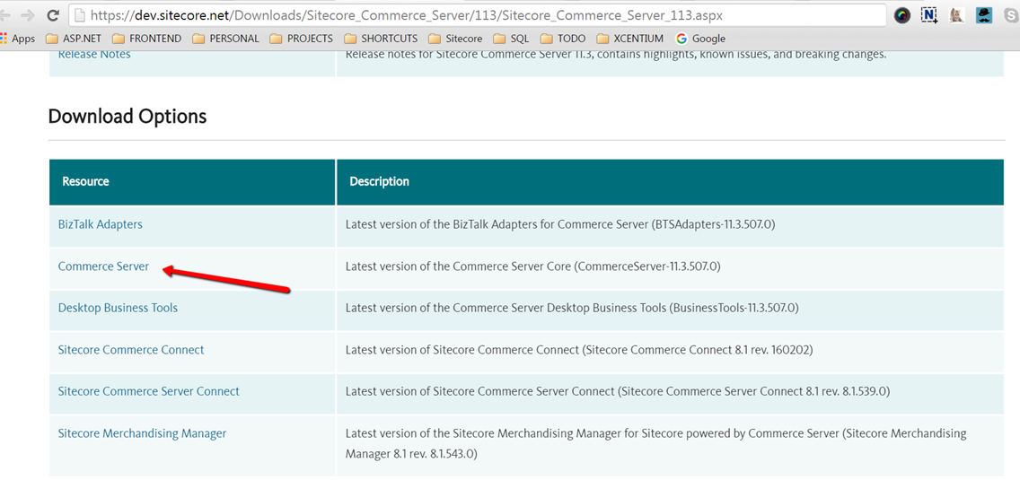
Task: Open the Sitecore Commerce Connect link
Action: click(x=131, y=349)
